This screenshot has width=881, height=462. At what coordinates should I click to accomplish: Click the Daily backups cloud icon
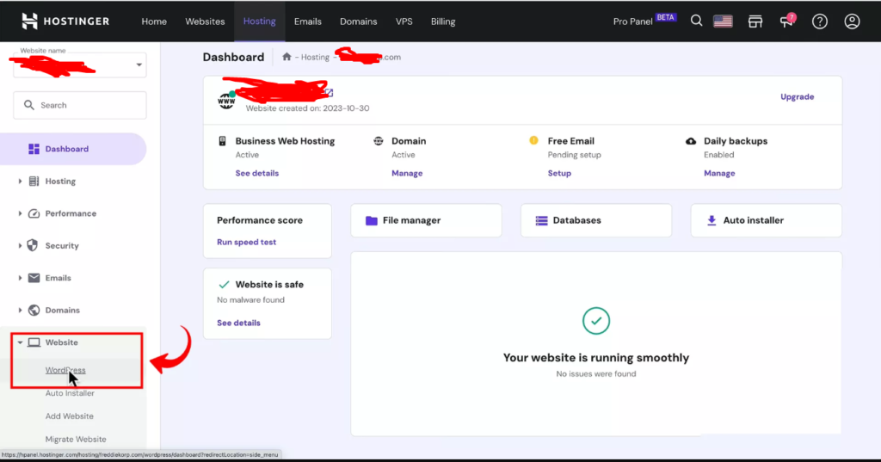691,141
